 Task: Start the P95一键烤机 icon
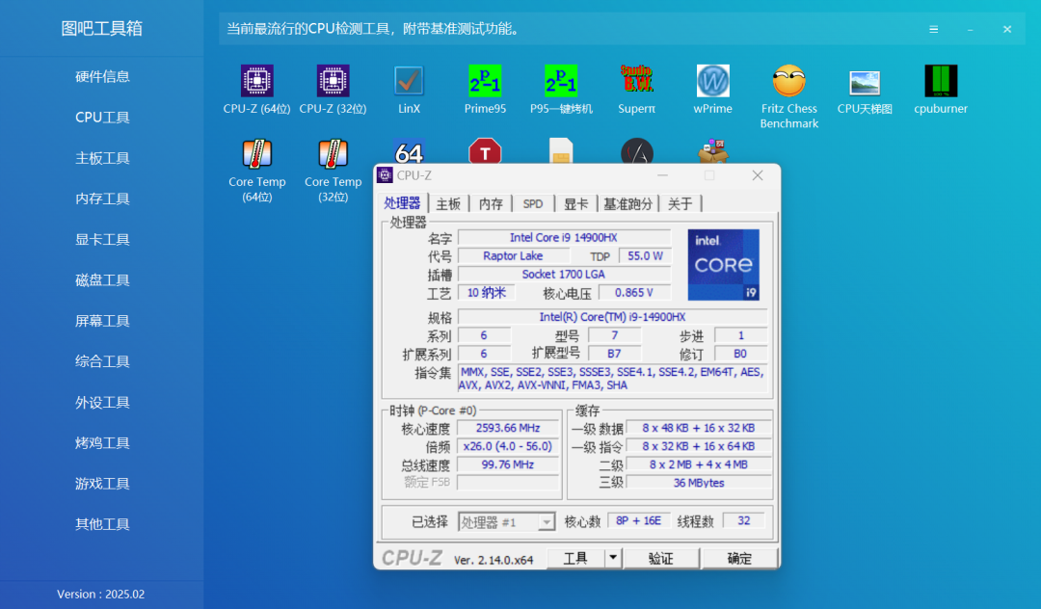pyautogui.click(x=561, y=81)
